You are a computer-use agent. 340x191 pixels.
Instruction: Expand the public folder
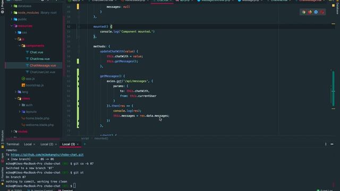(x=12, y=19)
